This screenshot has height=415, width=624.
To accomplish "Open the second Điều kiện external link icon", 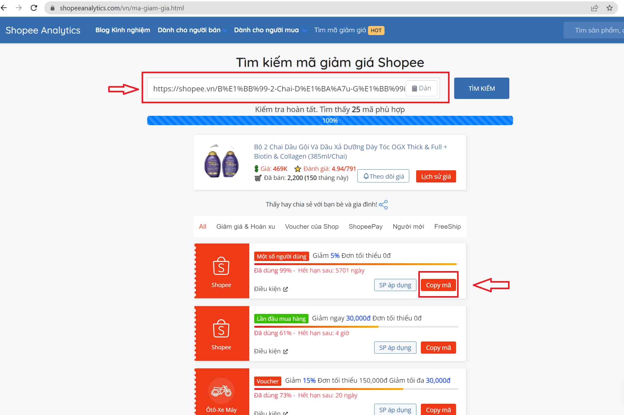I will click(285, 351).
